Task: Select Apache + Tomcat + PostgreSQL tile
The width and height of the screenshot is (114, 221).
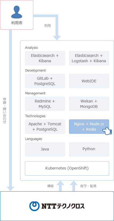Action: tap(45, 127)
